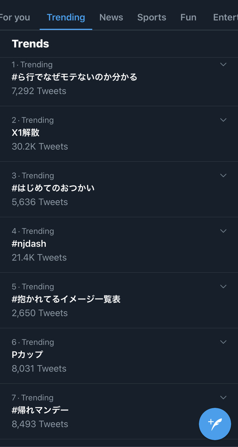Tap the compose new Tweet button
Image resolution: width=238 pixels, height=447 pixels.
(215, 424)
